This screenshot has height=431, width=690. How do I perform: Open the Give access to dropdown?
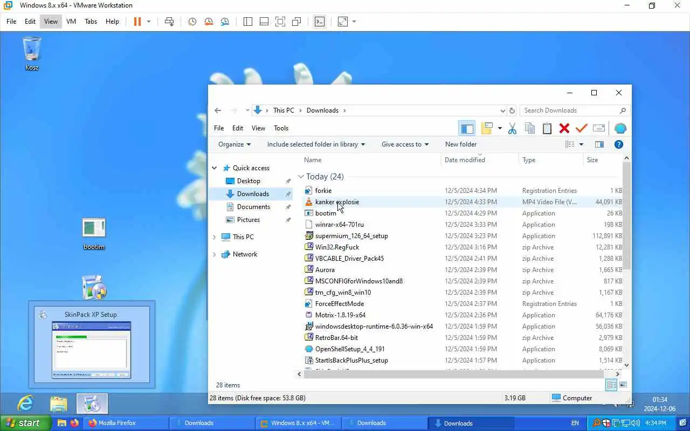405,144
